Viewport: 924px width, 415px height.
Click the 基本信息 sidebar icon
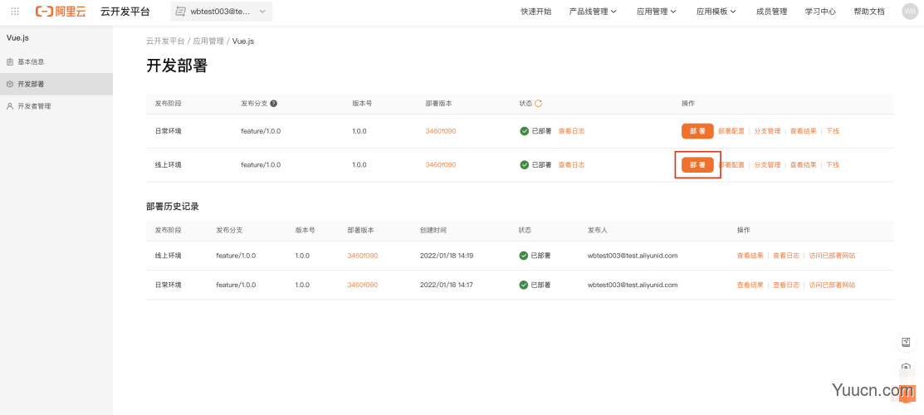click(10, 62)
